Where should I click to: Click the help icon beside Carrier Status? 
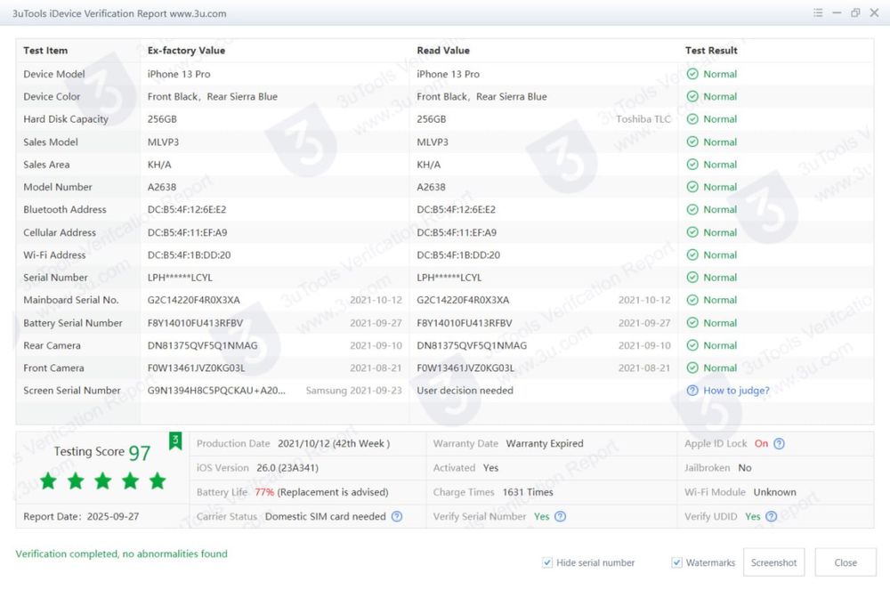(397, 516)
